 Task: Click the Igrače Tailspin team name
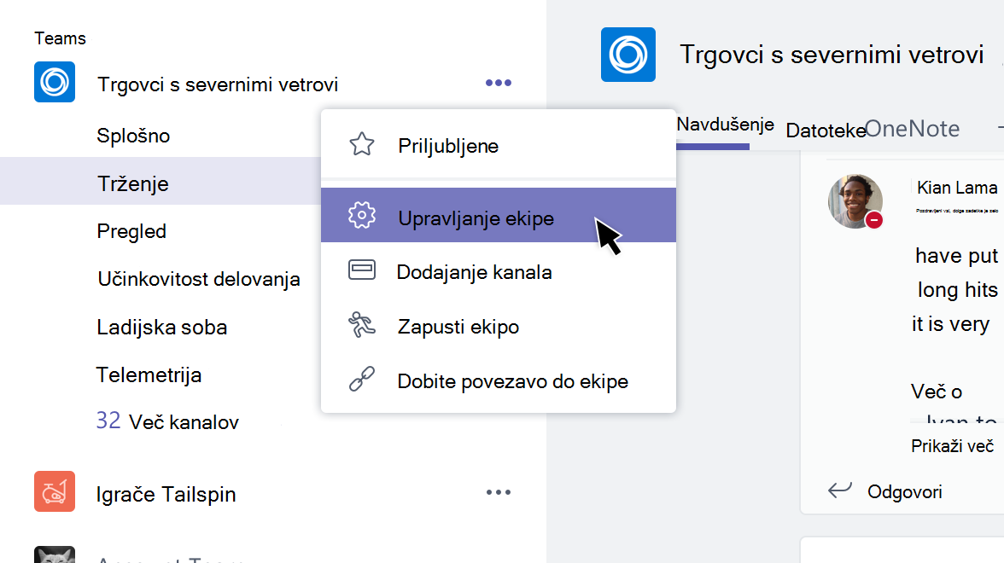tap(166, 494)
